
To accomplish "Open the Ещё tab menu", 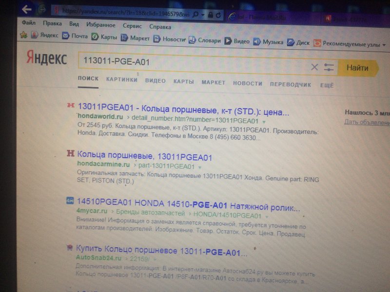I will (327, 85).
